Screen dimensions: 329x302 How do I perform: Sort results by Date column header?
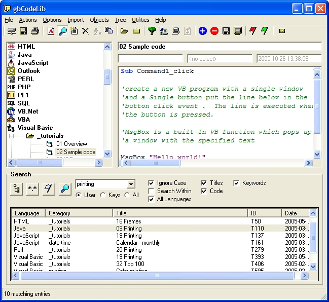296,213
